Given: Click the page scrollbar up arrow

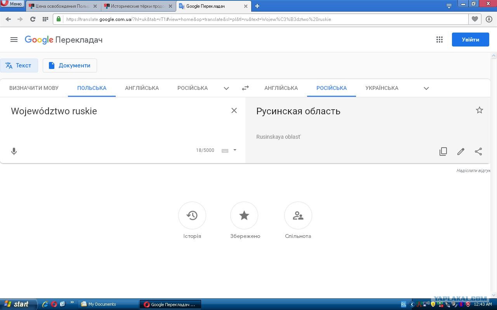Looking at the screenshot, I should pos(494,56).
